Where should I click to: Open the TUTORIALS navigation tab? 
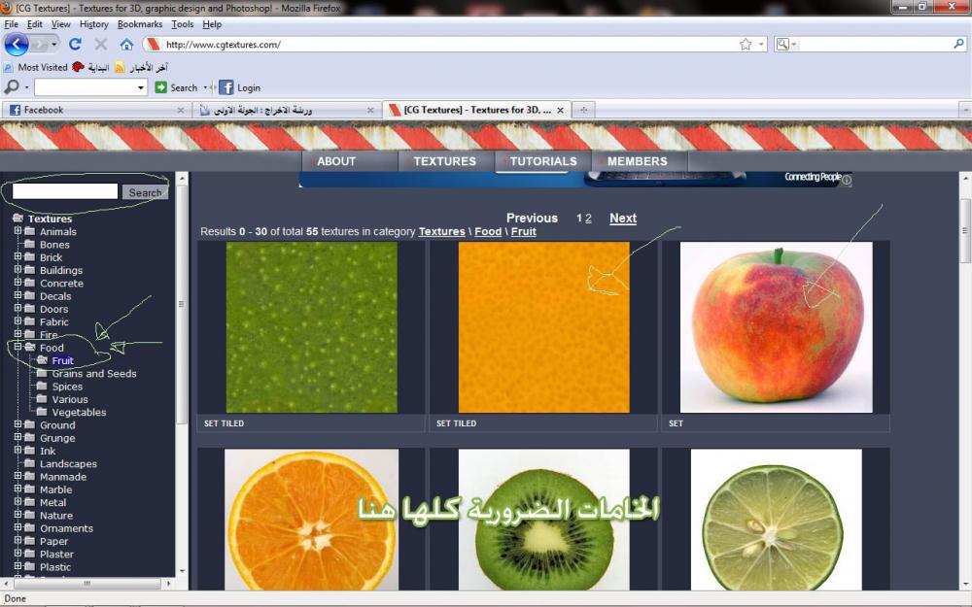[x=543, y=161]
